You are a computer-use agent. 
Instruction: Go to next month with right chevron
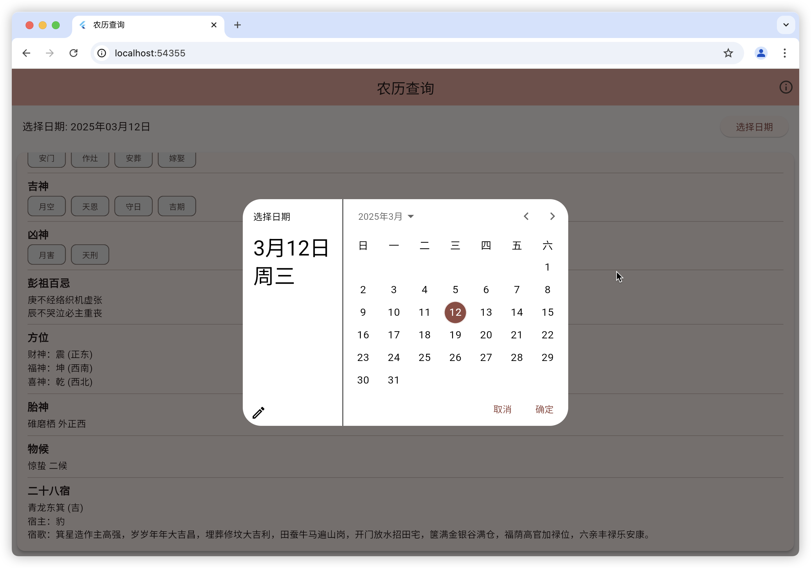coord(552,216)
